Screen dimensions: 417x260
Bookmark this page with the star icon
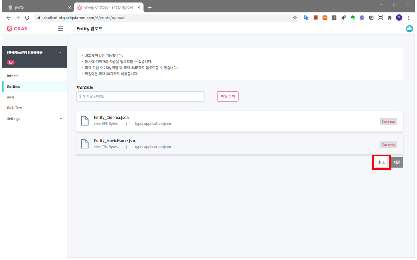[295, 18]
